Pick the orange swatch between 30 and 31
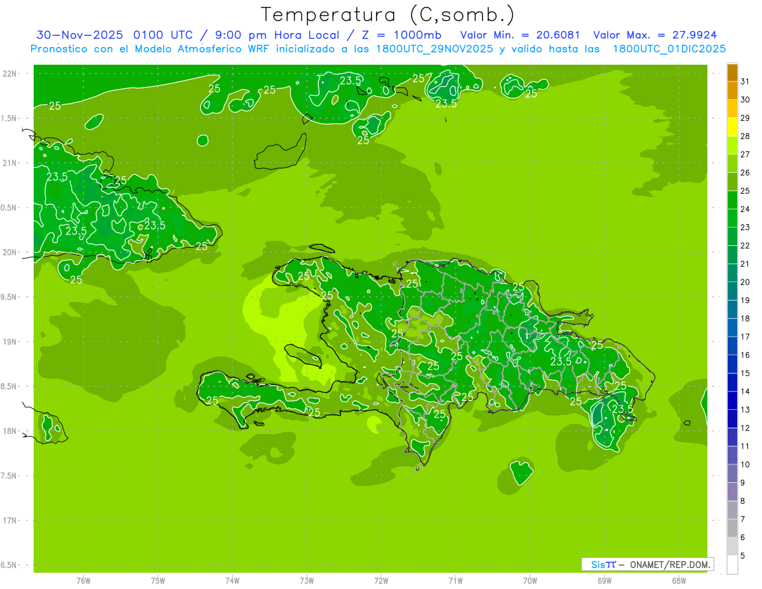 point(732,90)
